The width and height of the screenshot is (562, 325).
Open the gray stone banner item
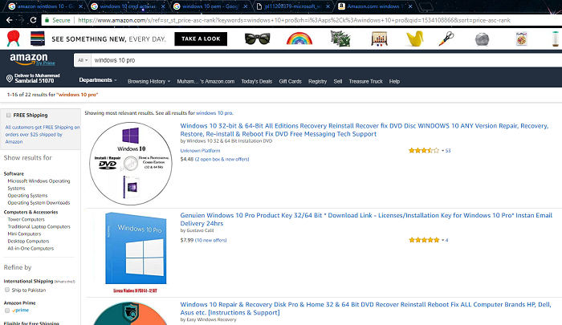pos(482,39)
